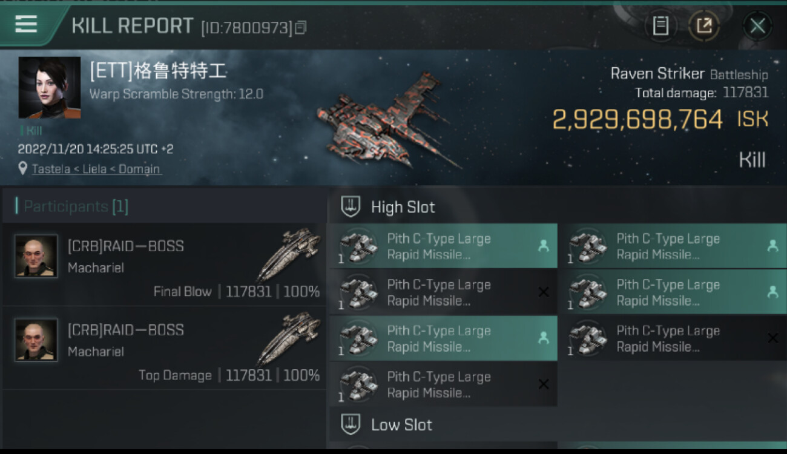
Task: Expand the High Slot section
Action: (x=403, y=207)
